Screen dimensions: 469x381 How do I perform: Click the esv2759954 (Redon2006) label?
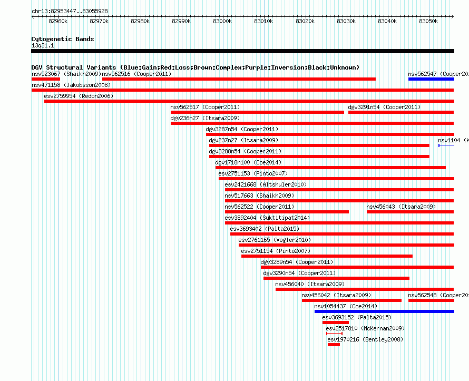pos(79,96)
